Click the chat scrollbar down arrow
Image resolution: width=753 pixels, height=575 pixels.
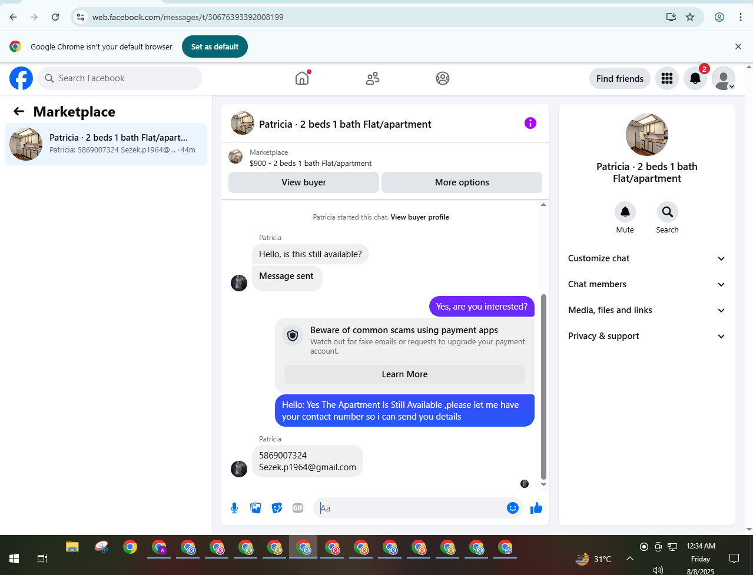click(x=543, y=484)
